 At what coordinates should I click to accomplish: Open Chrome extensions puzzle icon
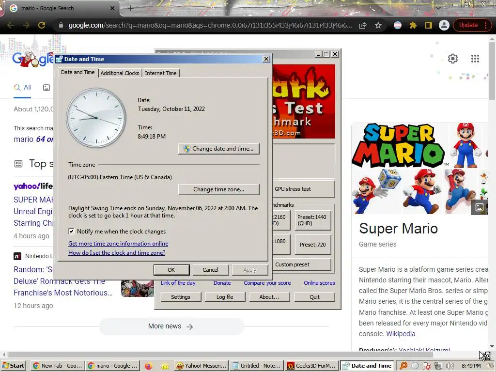[x=413, y=25]
